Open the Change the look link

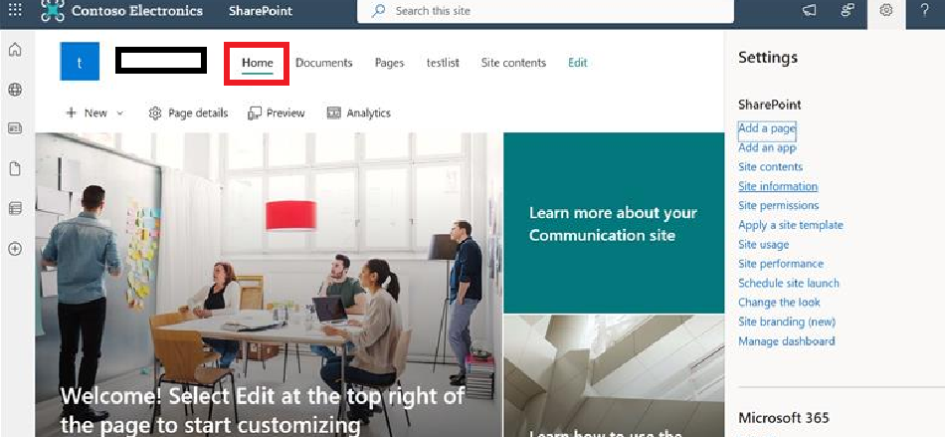(779, 302)
